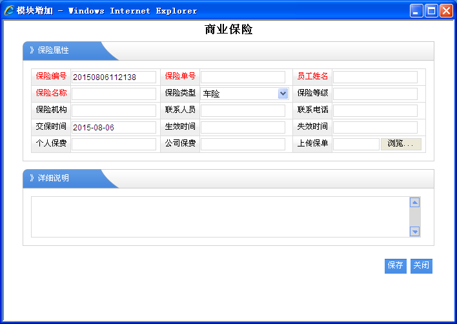Click scroll up arrow in 详细说明 textarea
This screenshot has width=457, height=324.
pyautogui.click(x=415, y=202)
